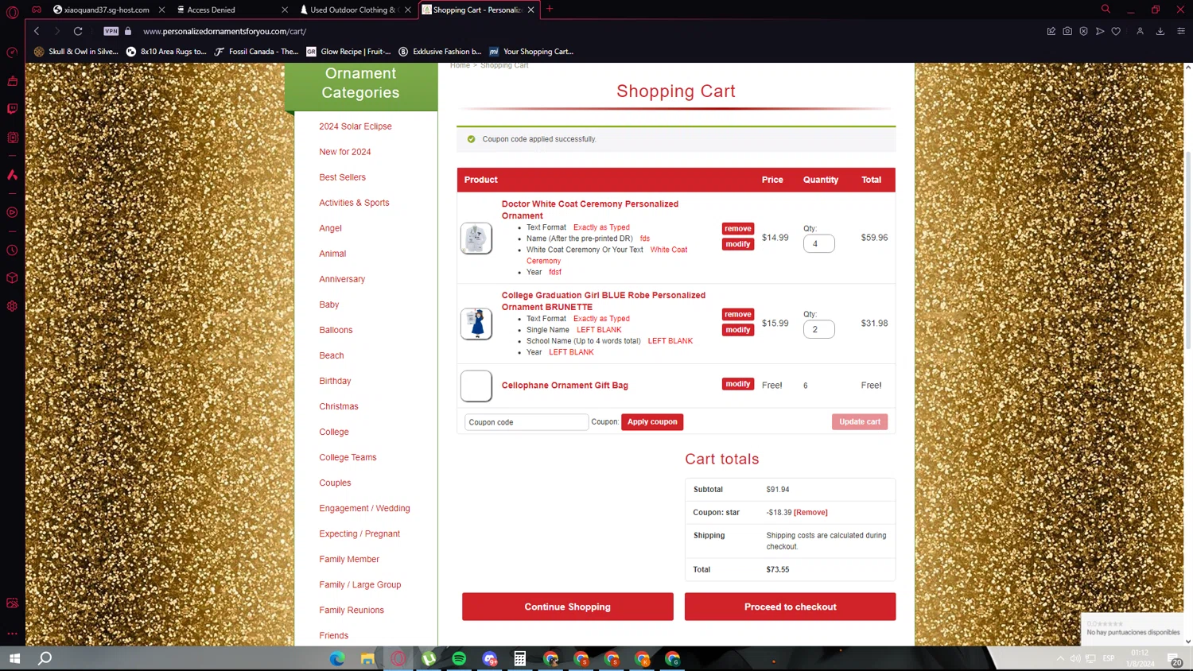Open GX Control speedometer icon in sidebar
This screenshot has height=671, width=1193.
click(x=12, y=52)
